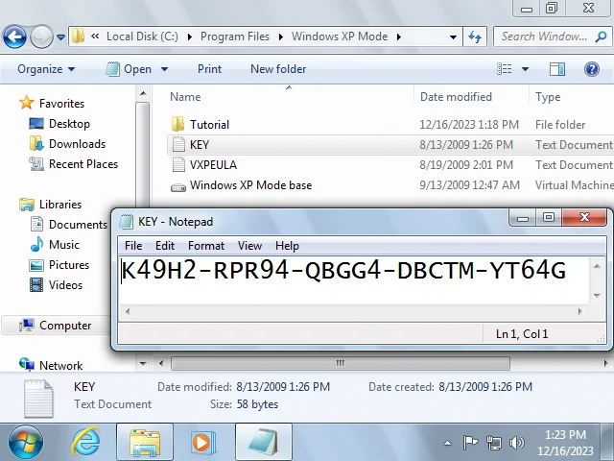
Task: Click Notepad horizontal scroll right arrow
Action: coord(579,311)
